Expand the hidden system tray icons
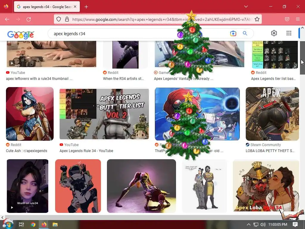The height and width of the screenshot is (229, 305). 249,224
